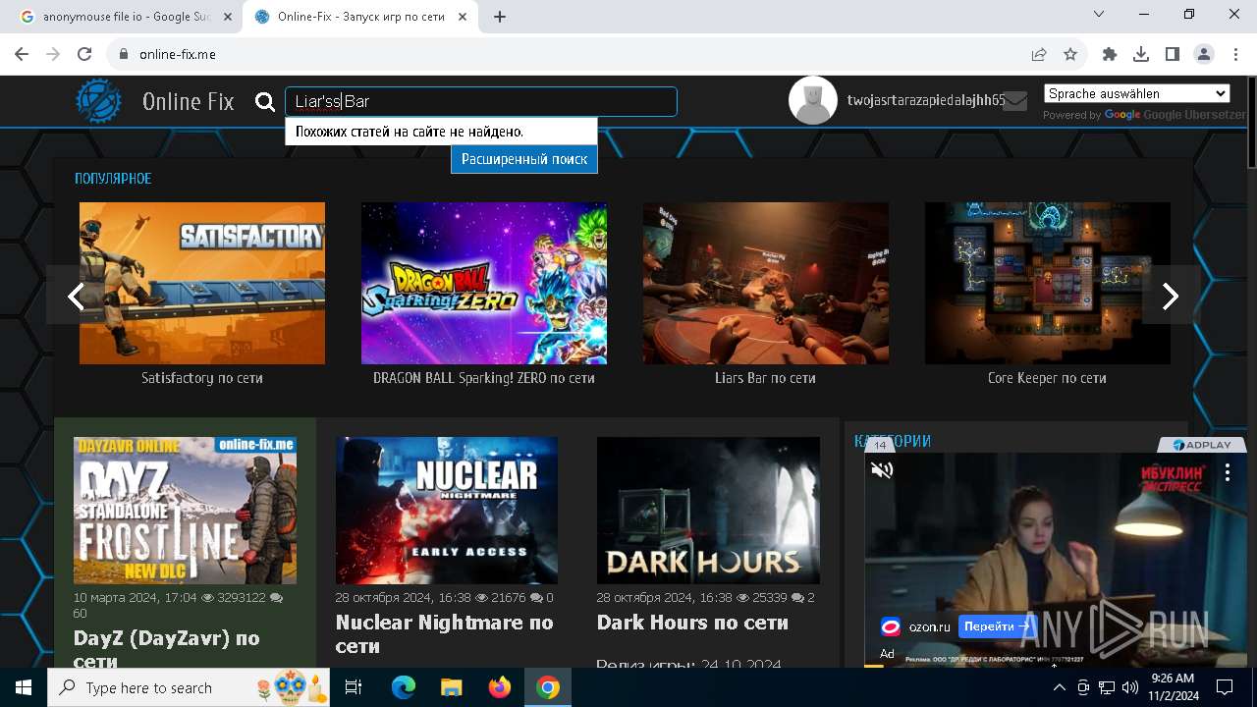Open Liars Bar по сети title link
1257x707 pixels.
766,378
